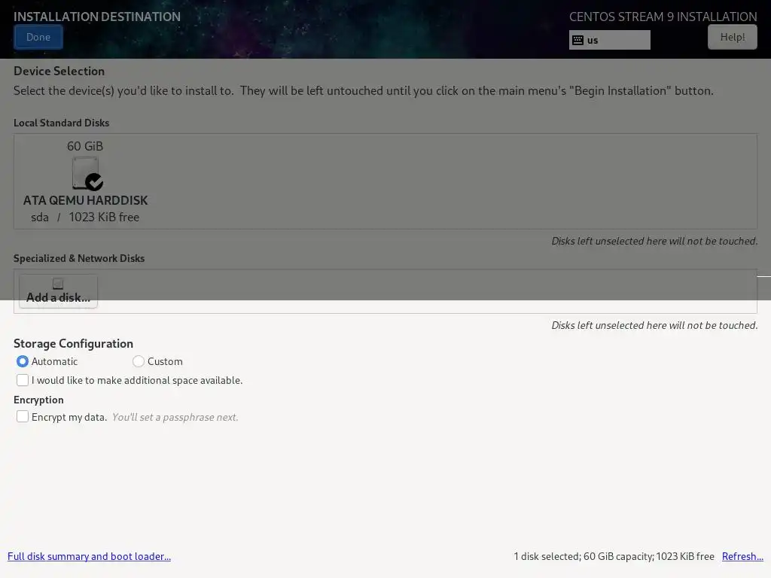Image resolution: width=771 pixels, height=578 pixels.
Task: Click the Storage Configuration heading
Action: (x=73, y=343)
